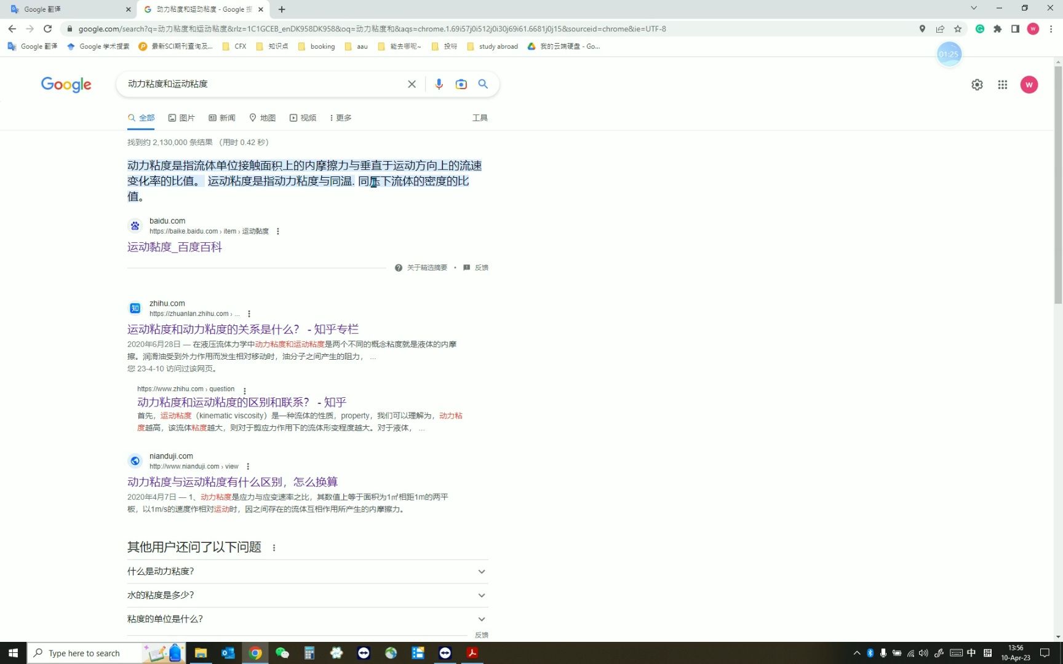Viewport: 1063px width, 664px height.
Task: Open Chrome side panel
Action: click(1015, 29)
